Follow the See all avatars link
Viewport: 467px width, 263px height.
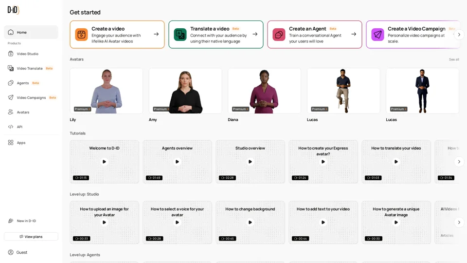(x=453, y=59)
